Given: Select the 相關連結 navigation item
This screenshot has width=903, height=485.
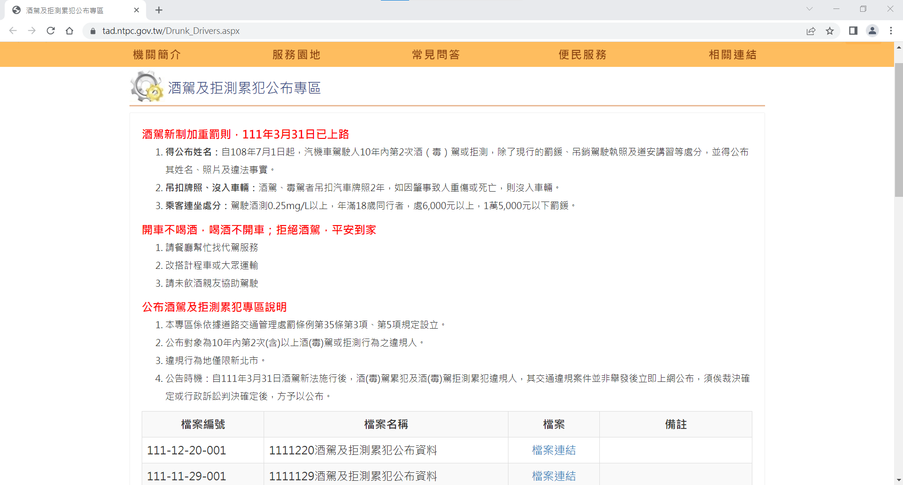Looking at the screenshot, I should [732, 54].
